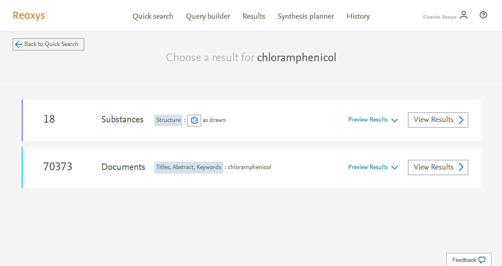Click the Feedback speech bubble icon

[482, 260]
